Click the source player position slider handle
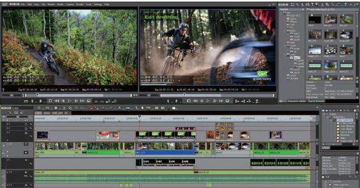Image resolution: width=360 pixels, height=188 pixels. click(x=37, y=95)
